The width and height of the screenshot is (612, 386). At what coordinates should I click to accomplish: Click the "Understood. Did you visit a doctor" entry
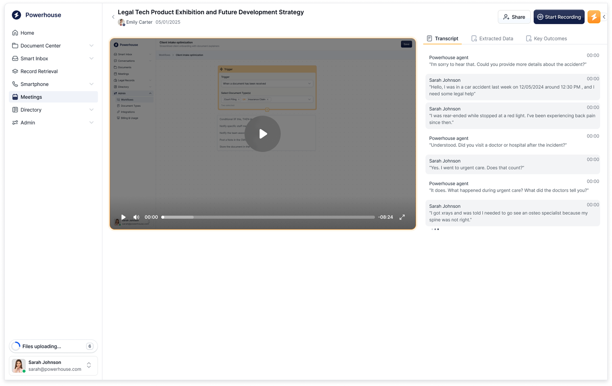click(513, 142)
